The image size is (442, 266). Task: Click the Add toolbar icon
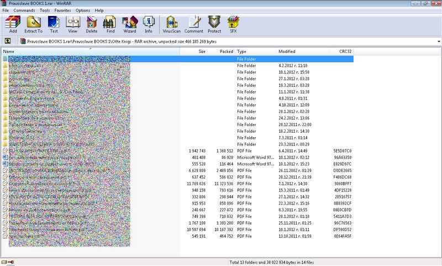click(x=13, y=24)
